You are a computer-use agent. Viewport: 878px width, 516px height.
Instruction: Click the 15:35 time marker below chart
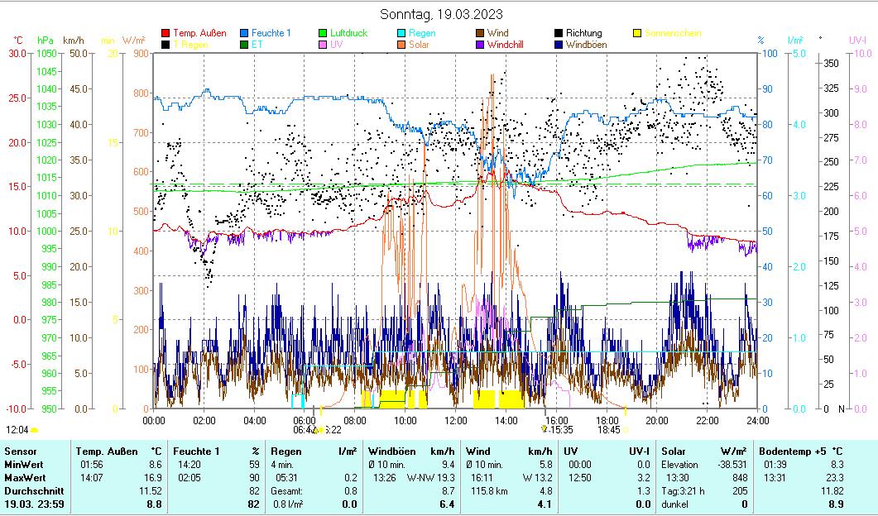(561, 430)
